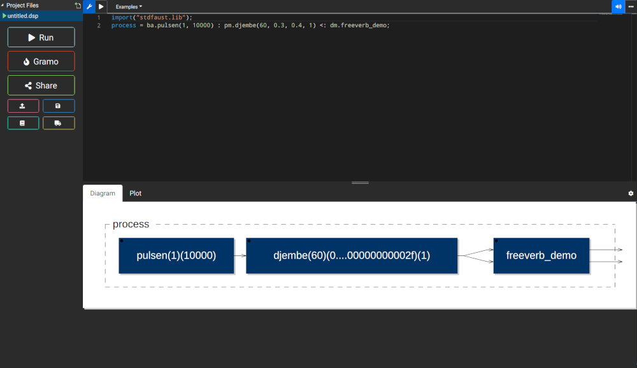Select the Diagram tab
The height and width of the screenshot is (368, 637).
pos(103,193)
